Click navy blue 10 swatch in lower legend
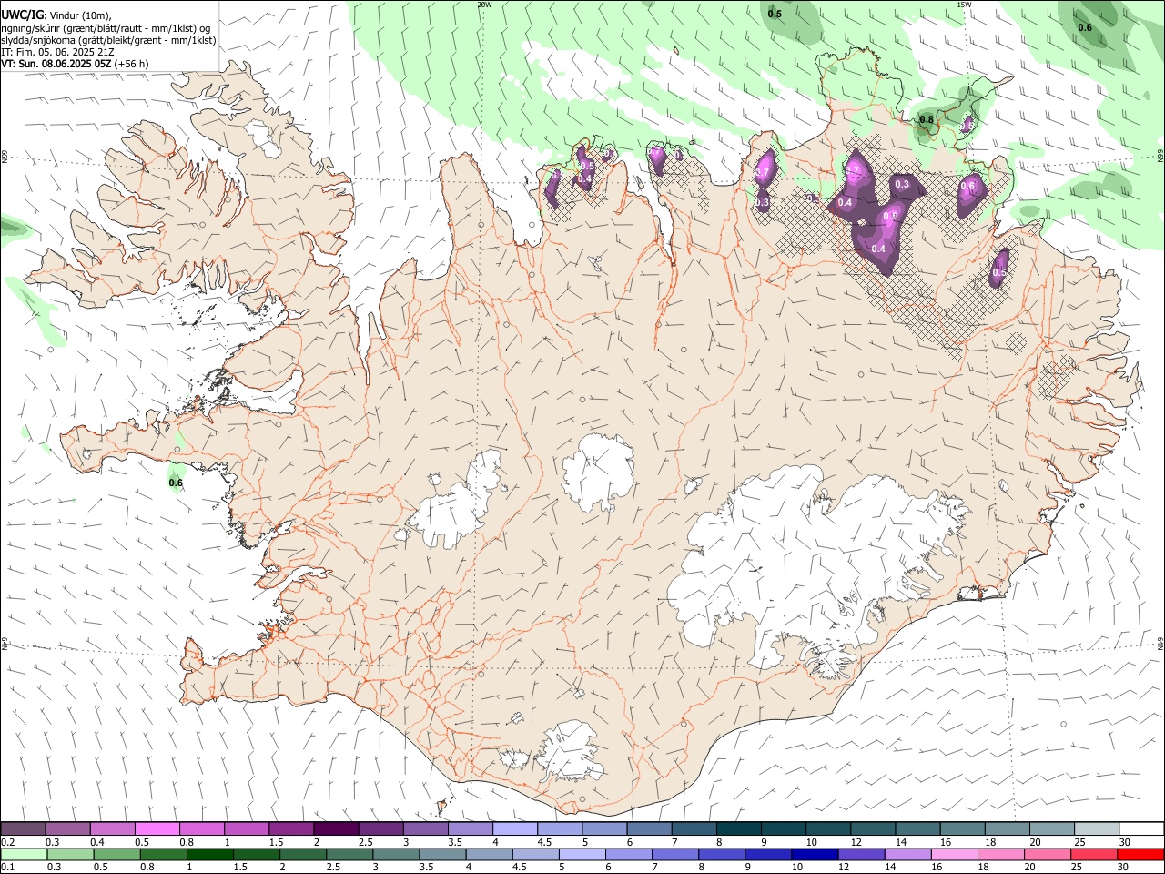This screenshot has width=1165, height=874. click(x=814, y=854)
